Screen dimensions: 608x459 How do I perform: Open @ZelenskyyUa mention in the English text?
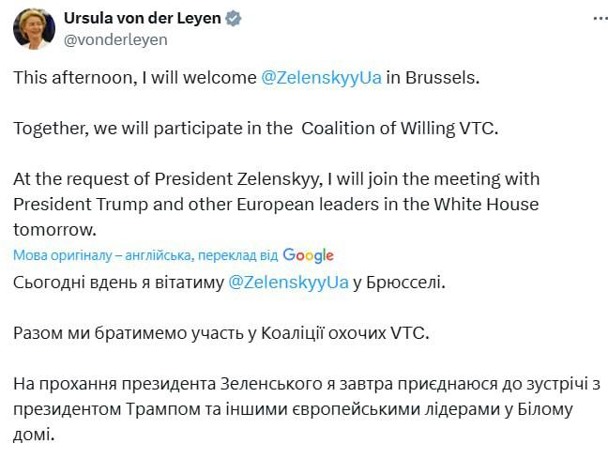[x=321, y=78]
